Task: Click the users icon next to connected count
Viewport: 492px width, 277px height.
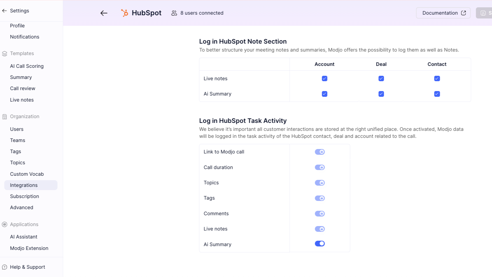Action: coord(174,13)
